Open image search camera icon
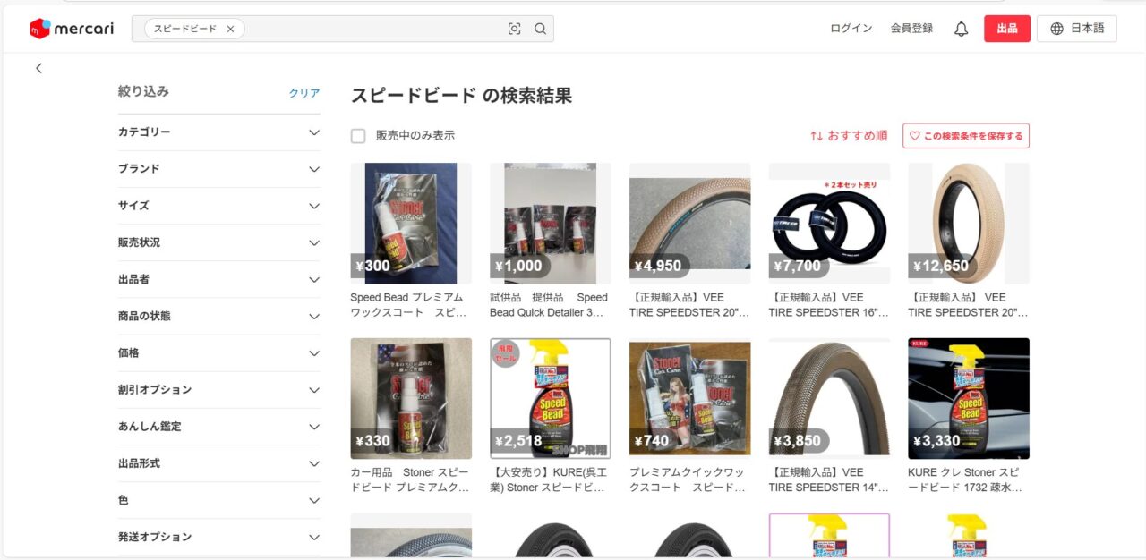Image resolution: width=1146 pixels, height=560 pixels. click(514, 29)
